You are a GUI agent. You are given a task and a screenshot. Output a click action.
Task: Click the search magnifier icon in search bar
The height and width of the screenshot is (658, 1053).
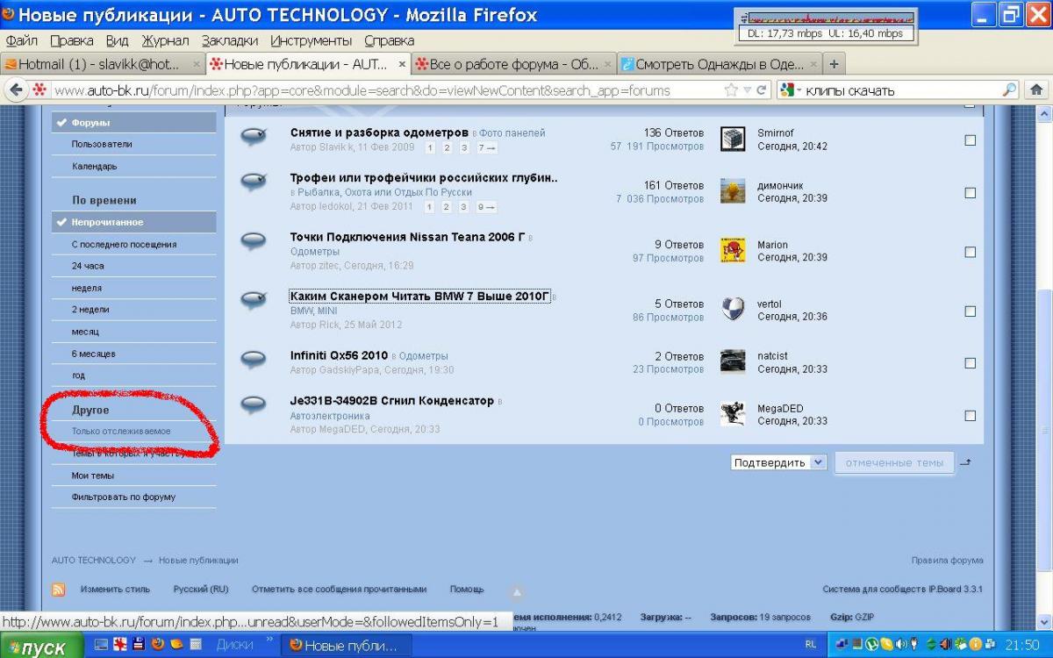click(1009, 89)
